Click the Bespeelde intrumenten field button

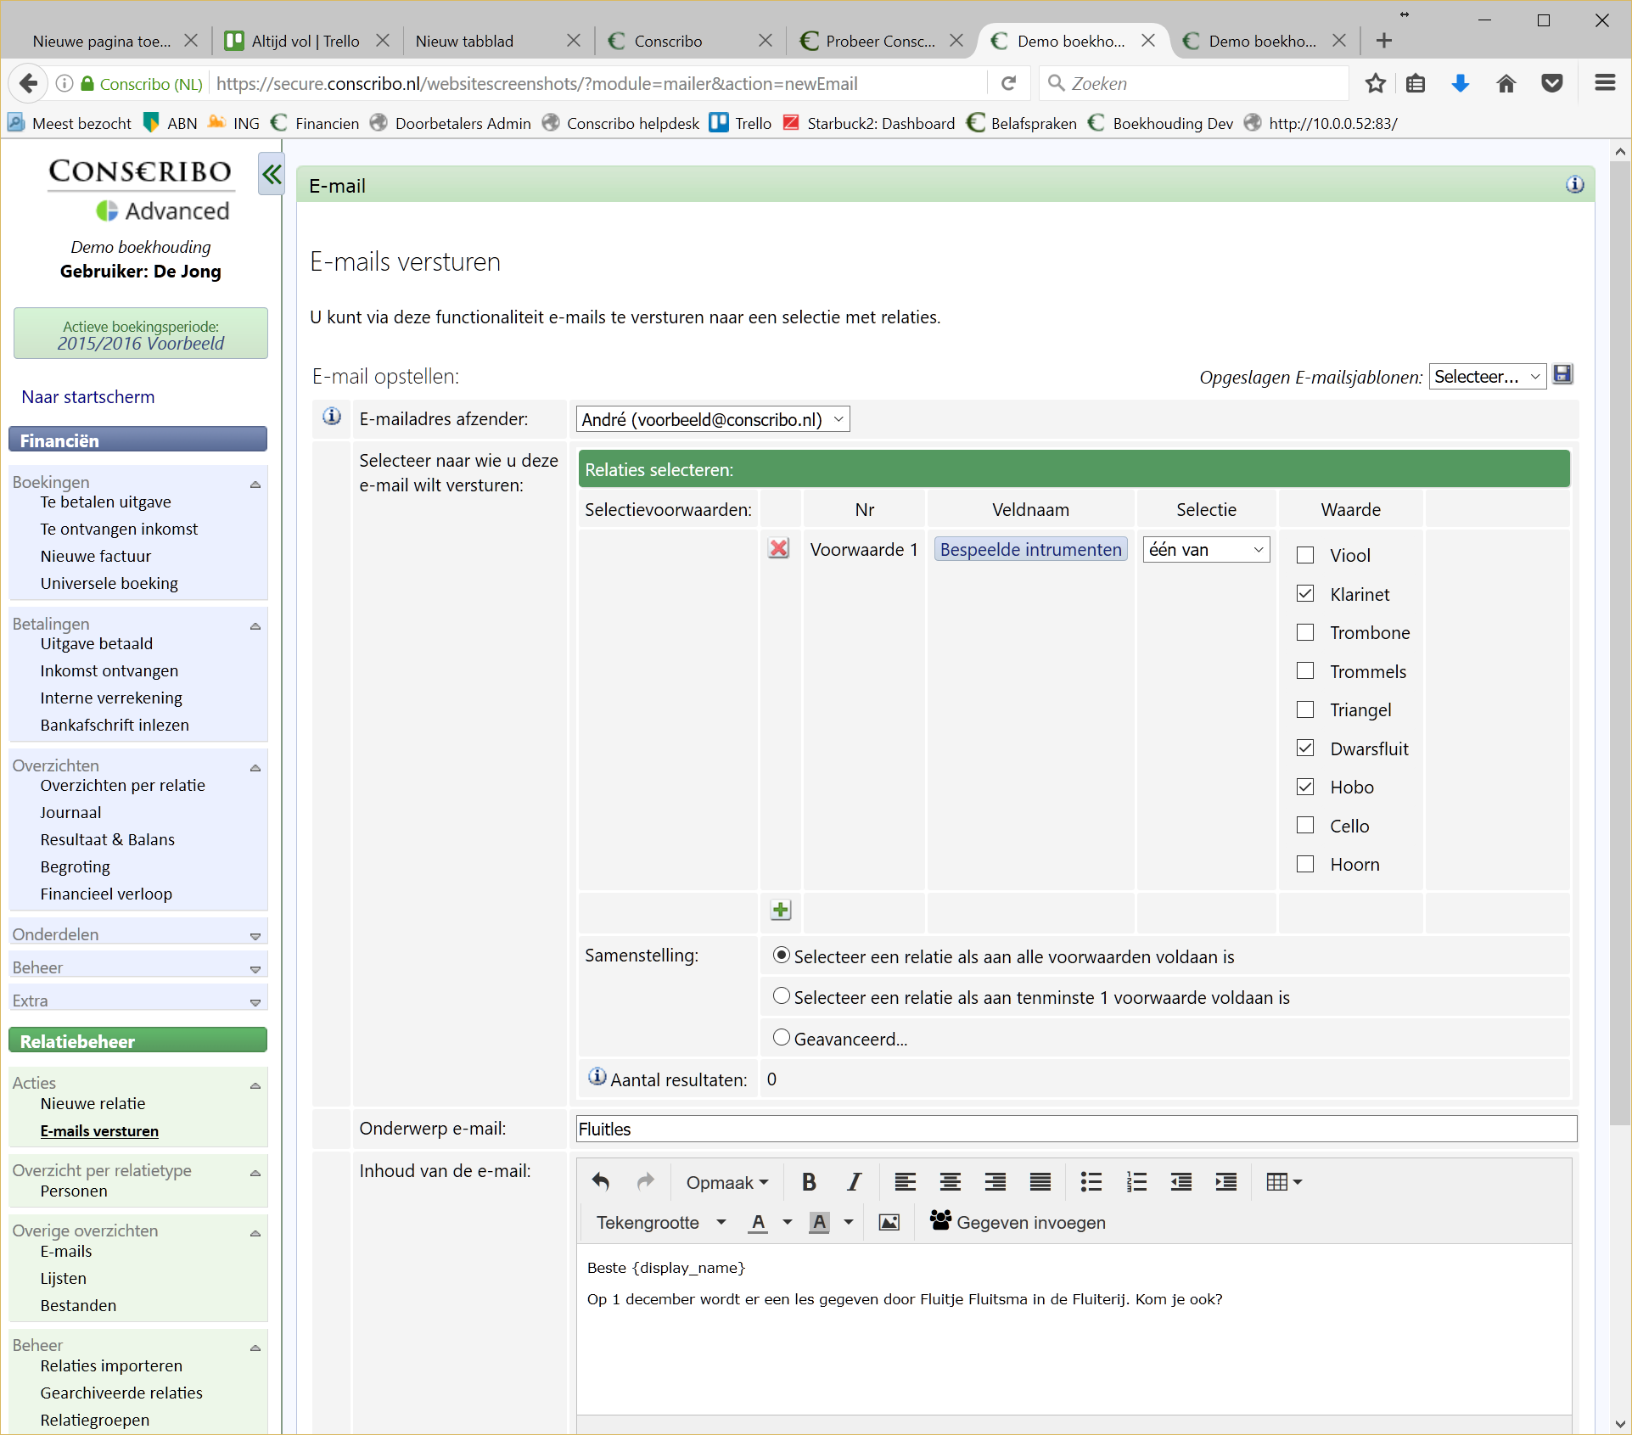1030,549
